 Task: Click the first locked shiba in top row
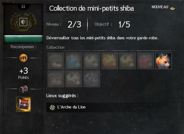pyautogui.click(x=56, y=61)
